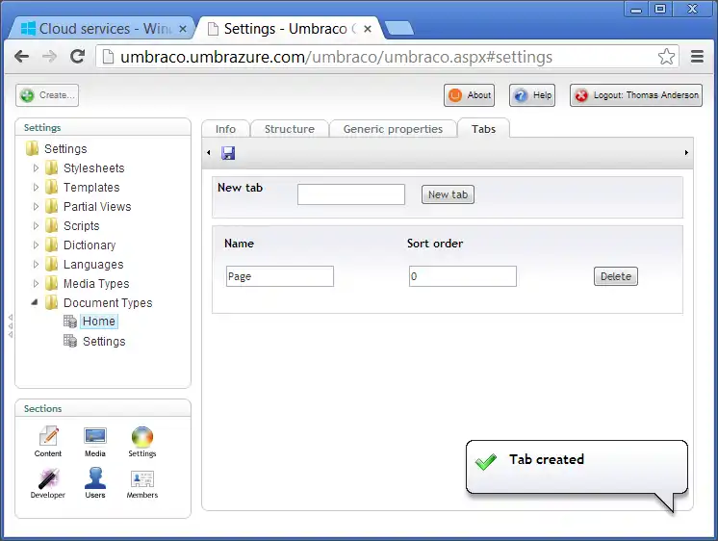Click the Settings document type icon
This screenshot has width=718, height=541.
70,341
